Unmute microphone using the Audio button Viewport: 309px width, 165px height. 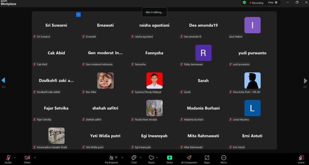click(8, 158)
